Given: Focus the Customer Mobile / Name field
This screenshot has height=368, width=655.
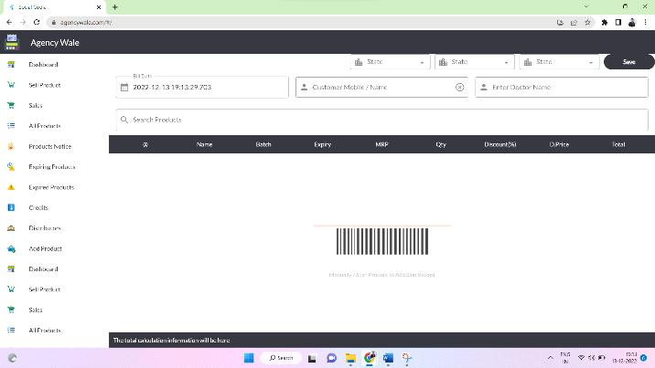Looking at the screenshot, I should click(x=381, y=87).
